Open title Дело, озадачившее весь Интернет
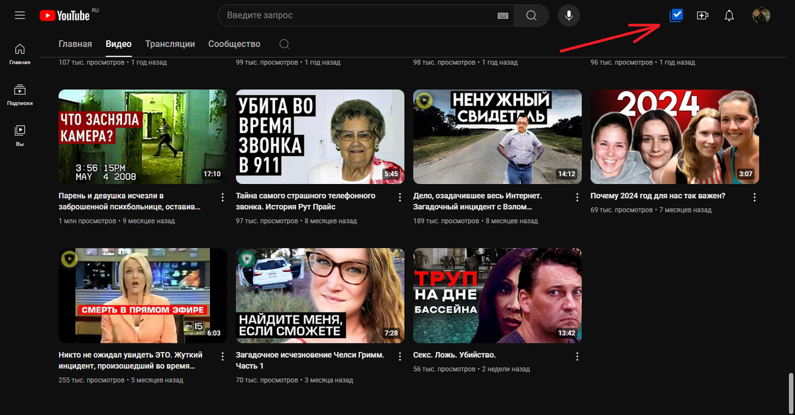This screenshot has height=415, width=795. tap(478, 201)
